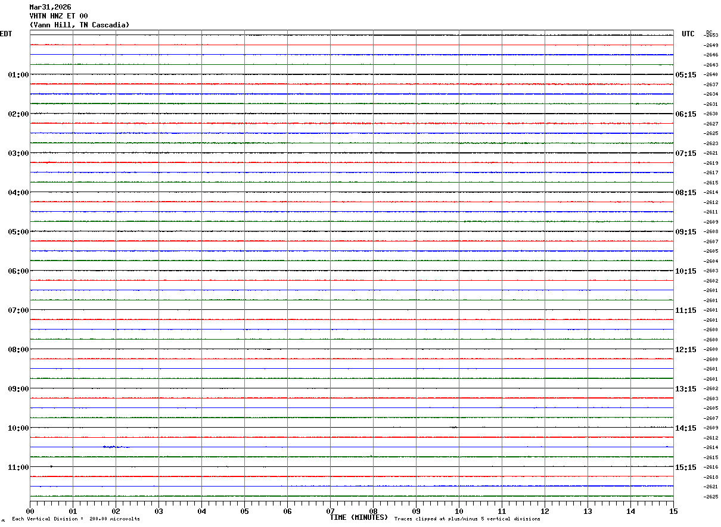This screenshot has width=721, height=527.
Task: Select the 06:00 EDT row label
Action: coord(18,271)
